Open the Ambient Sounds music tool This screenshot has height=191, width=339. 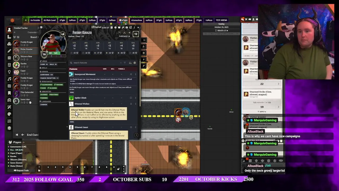(x=9, y=79)
